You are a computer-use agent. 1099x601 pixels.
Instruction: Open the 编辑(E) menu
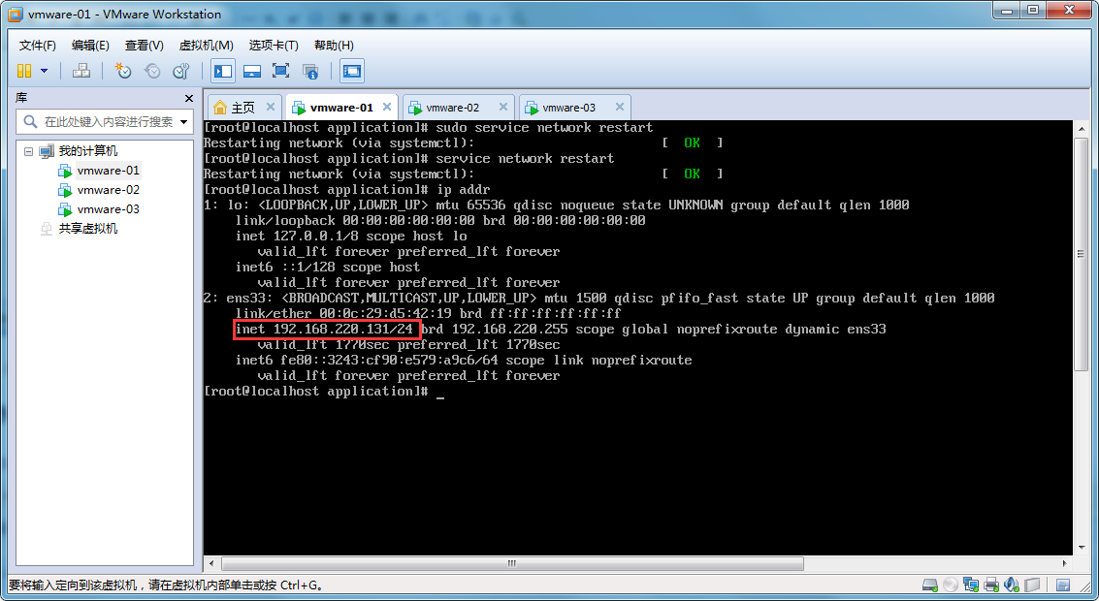pyautogui.click(x=90, y=45)
